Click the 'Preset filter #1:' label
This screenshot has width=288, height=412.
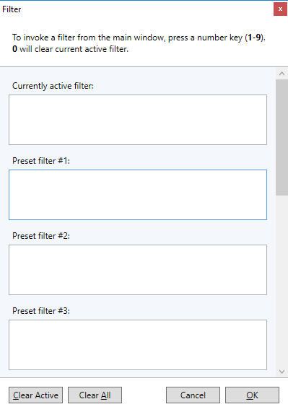pyautogui.click(x=41, y=161)
